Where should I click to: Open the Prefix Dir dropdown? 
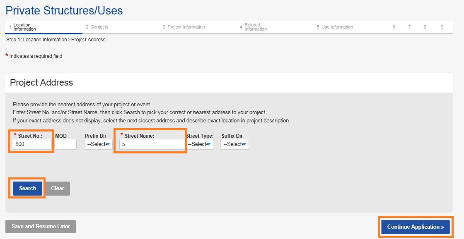point(98,144)
